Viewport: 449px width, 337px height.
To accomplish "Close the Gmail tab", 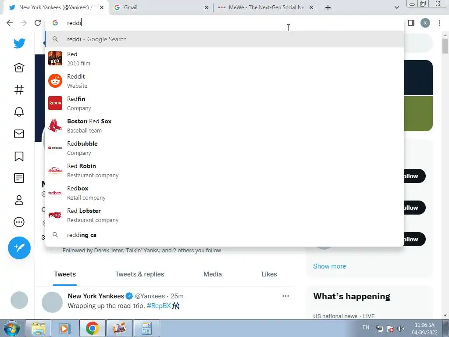I will click(207, 8).
